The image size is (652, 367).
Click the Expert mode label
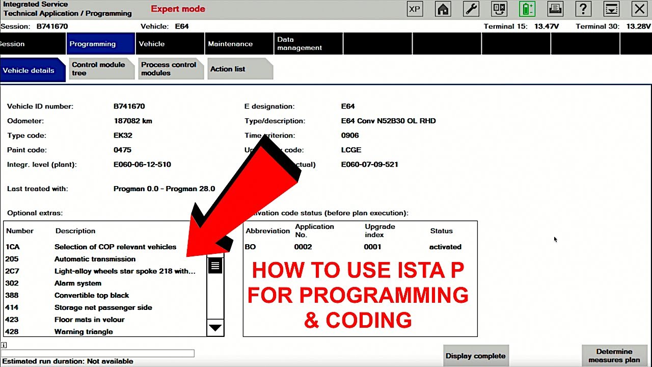pyautogui.click(x=178, y=9)
